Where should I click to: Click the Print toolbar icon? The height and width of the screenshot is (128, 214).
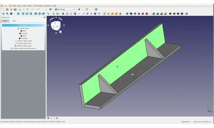coord(15,9)
